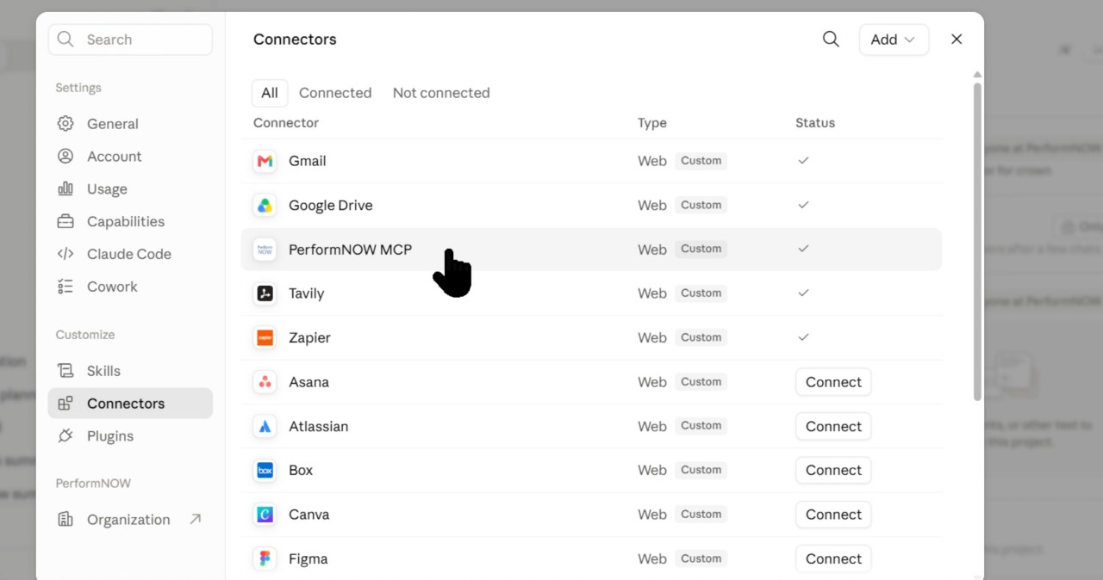Connect the Figma connector
This screenshot has width=1103, height=580.
(x=833, y=559)
